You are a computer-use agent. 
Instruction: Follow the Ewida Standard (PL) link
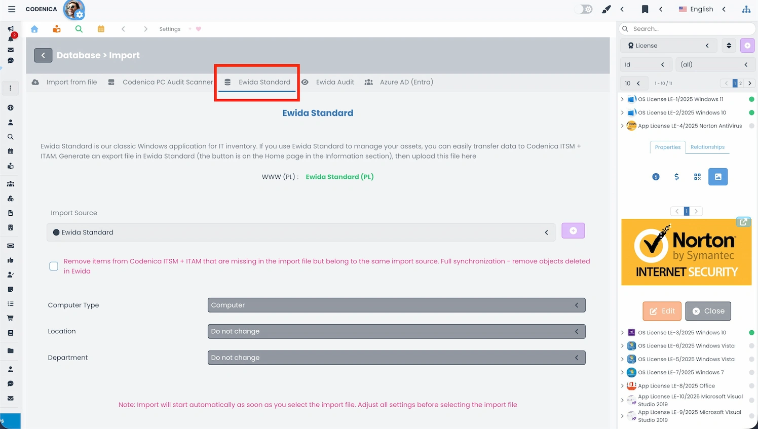(x=339, y=177)
